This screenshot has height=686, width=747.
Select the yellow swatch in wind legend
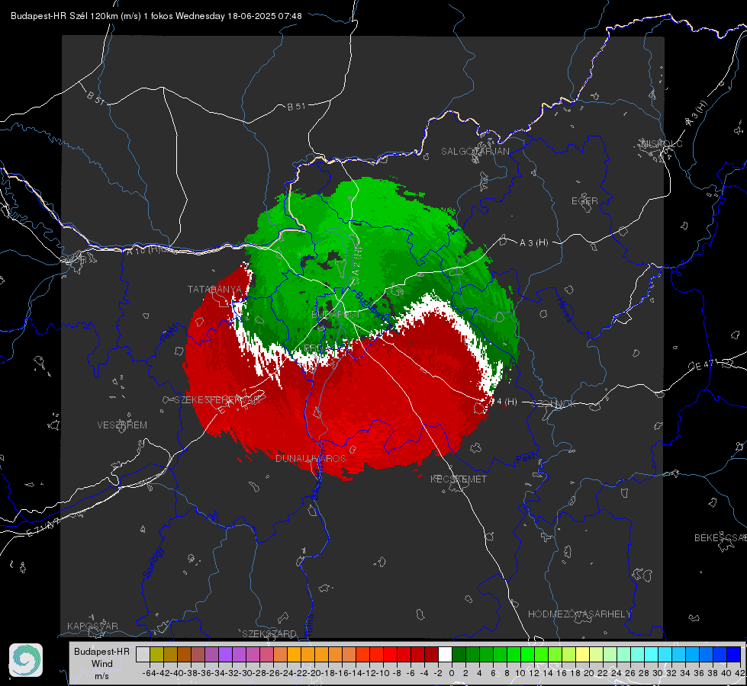click(x=582, y=654)
